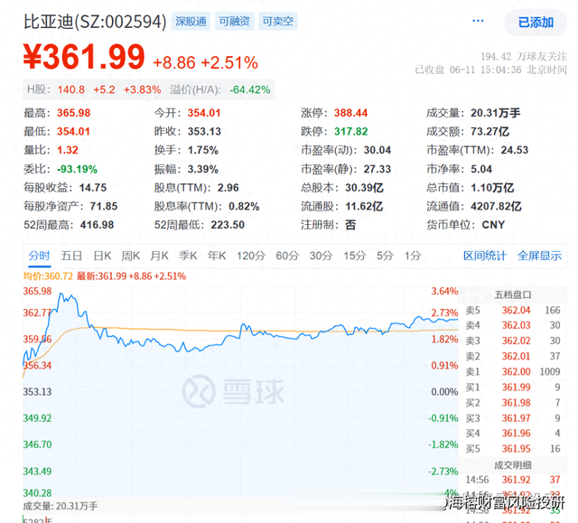Select the 分时 chart tab
Screen dimensions: 578x523
39,256
